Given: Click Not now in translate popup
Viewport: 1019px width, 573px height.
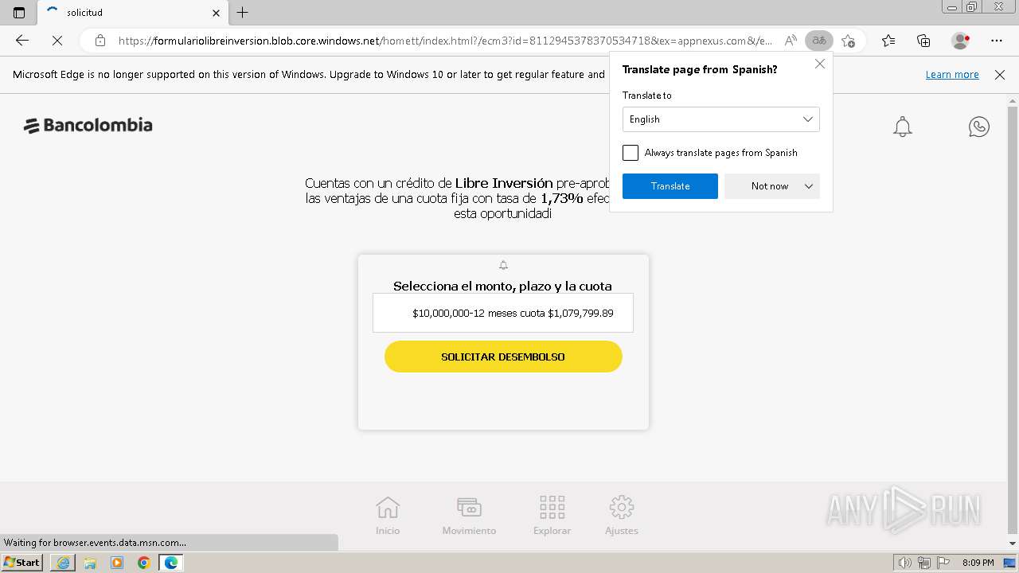Looking at the screenshot, I should point(770,186).
